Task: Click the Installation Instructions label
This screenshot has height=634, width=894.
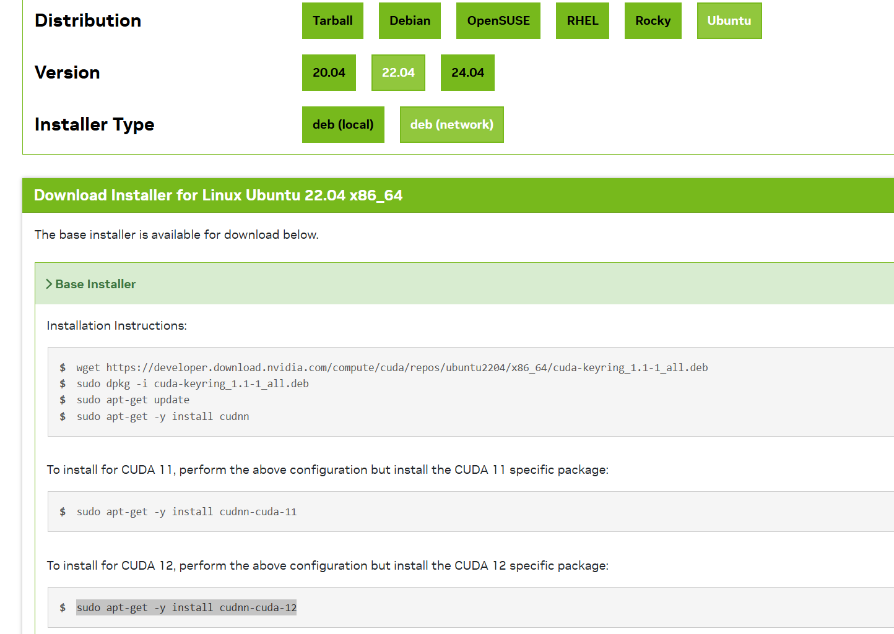Action: click(x=117, y=325)
